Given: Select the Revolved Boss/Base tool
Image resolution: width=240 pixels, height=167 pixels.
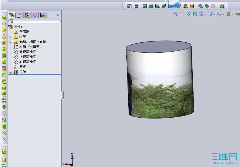Looking at the screenshot, I should coord(4,24).
